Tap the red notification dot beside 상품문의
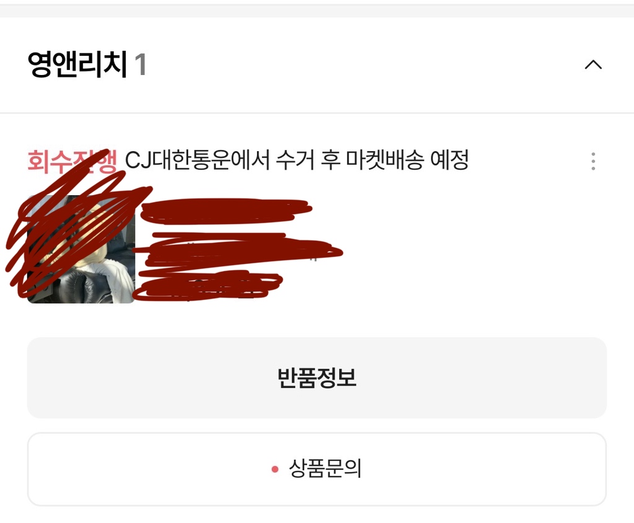 (x=275, y=469)
